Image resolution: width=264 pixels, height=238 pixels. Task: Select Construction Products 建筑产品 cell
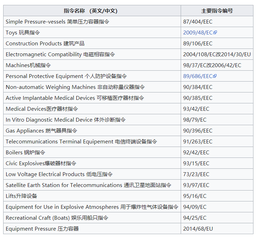[x=92, y=43]
